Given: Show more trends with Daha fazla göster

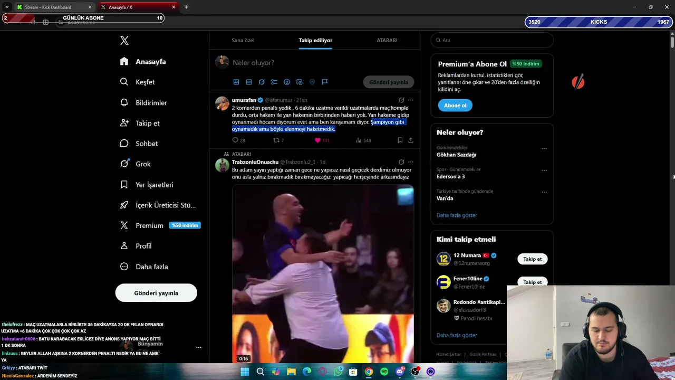Looking at the screenshot, I should [457, 215].
